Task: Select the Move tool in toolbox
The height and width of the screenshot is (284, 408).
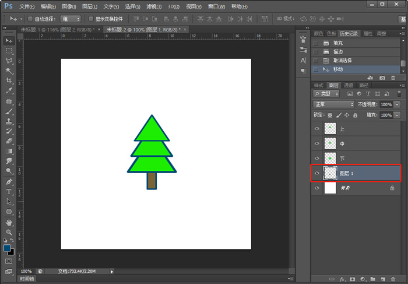Action: (9, 41)
